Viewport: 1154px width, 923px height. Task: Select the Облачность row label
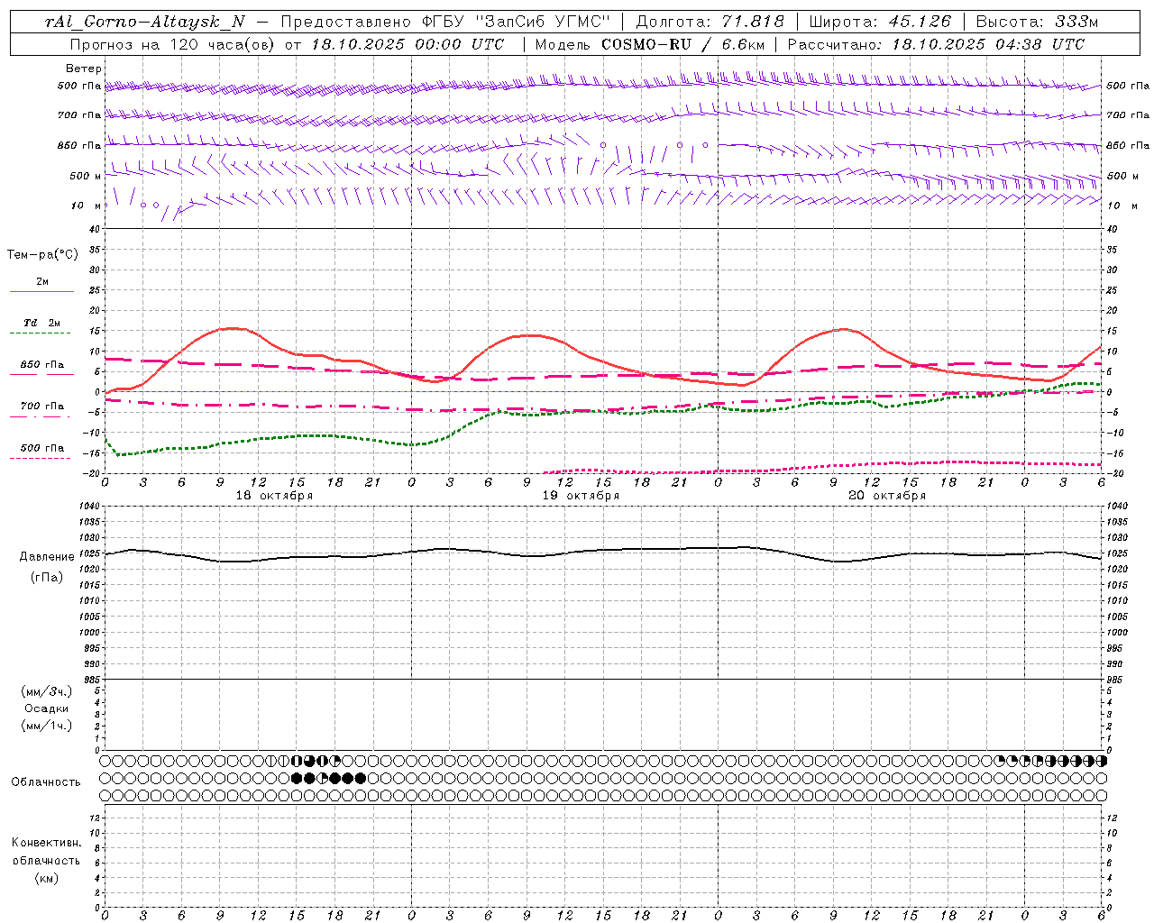pos(46,782)
